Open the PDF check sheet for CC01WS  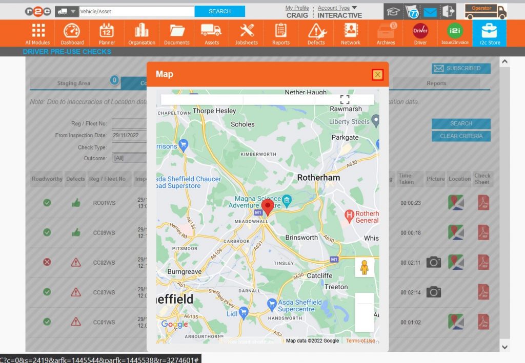pos(482,322)
